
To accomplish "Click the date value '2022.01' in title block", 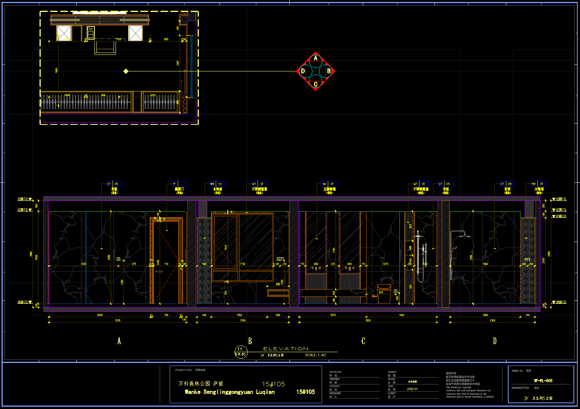I will [x=412, y=389].
